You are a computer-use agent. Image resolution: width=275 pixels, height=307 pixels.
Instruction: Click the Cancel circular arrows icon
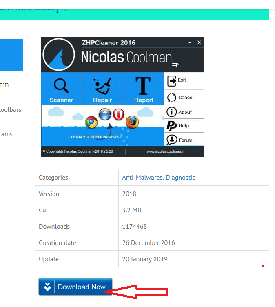pos(172,98)
